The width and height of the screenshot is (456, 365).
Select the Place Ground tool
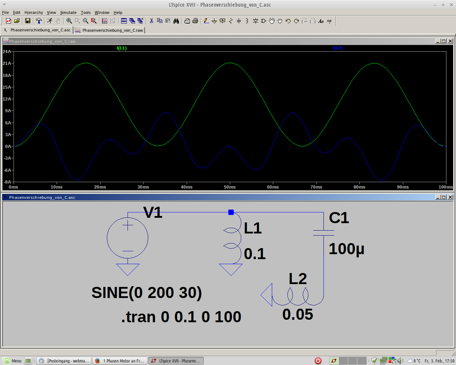214,21
